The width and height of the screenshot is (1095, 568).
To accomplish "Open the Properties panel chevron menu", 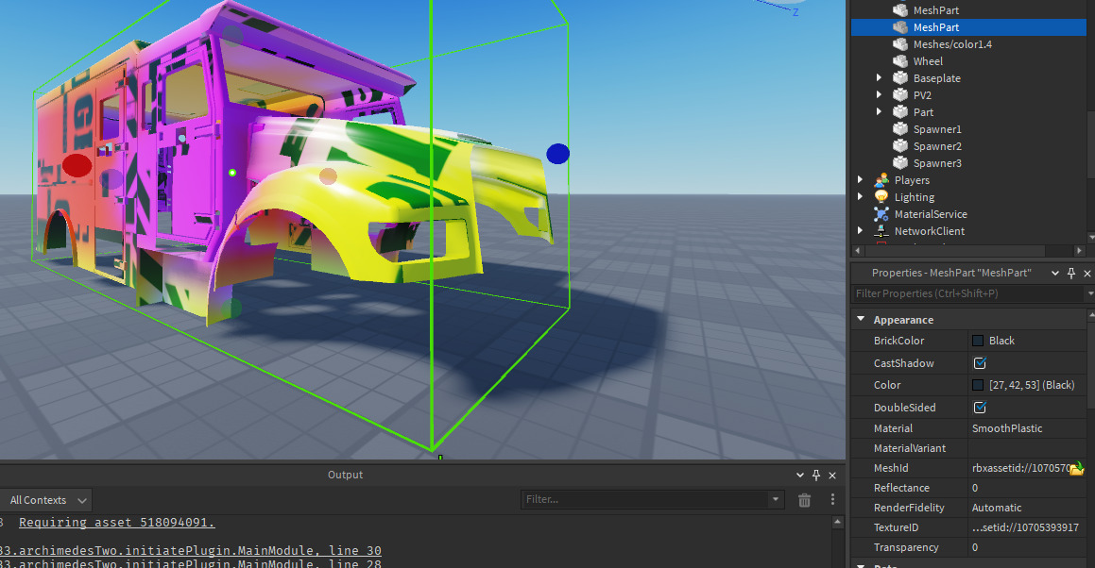I will tap(1055, 274).
